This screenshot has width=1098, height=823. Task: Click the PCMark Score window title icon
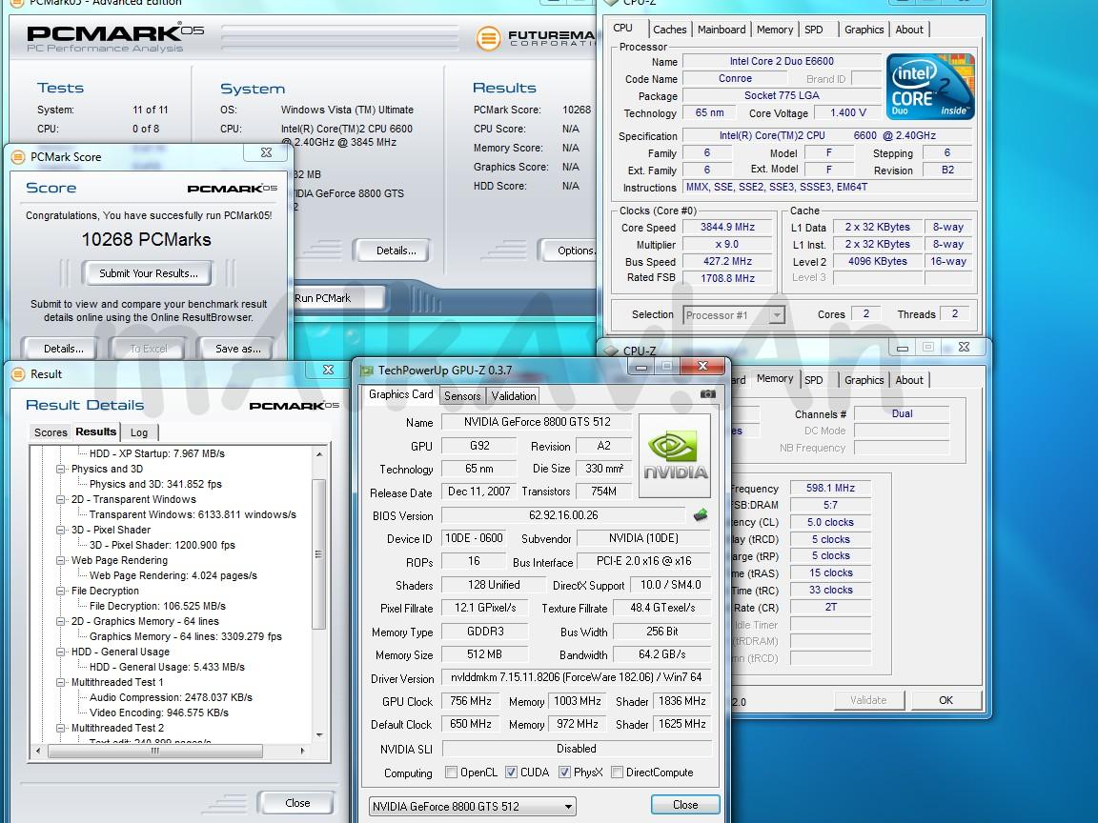tap(18, 157)
